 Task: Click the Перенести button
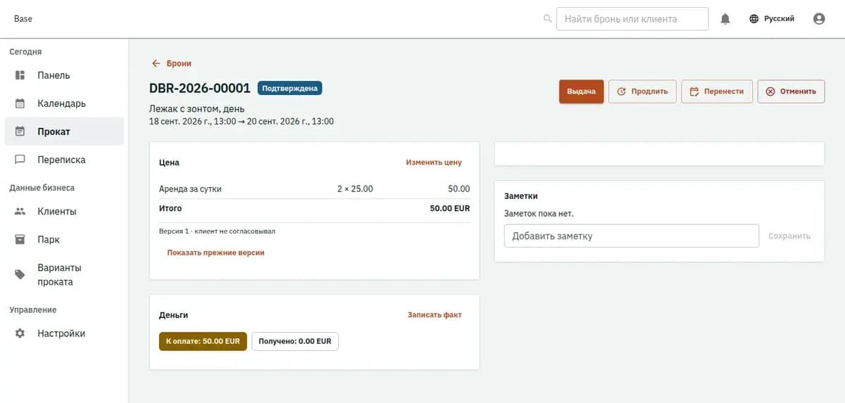coord(717,91)
